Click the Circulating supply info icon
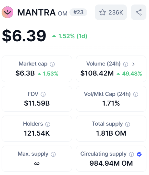Viewport: 149px width, 175px height. [x=131, y=154]
